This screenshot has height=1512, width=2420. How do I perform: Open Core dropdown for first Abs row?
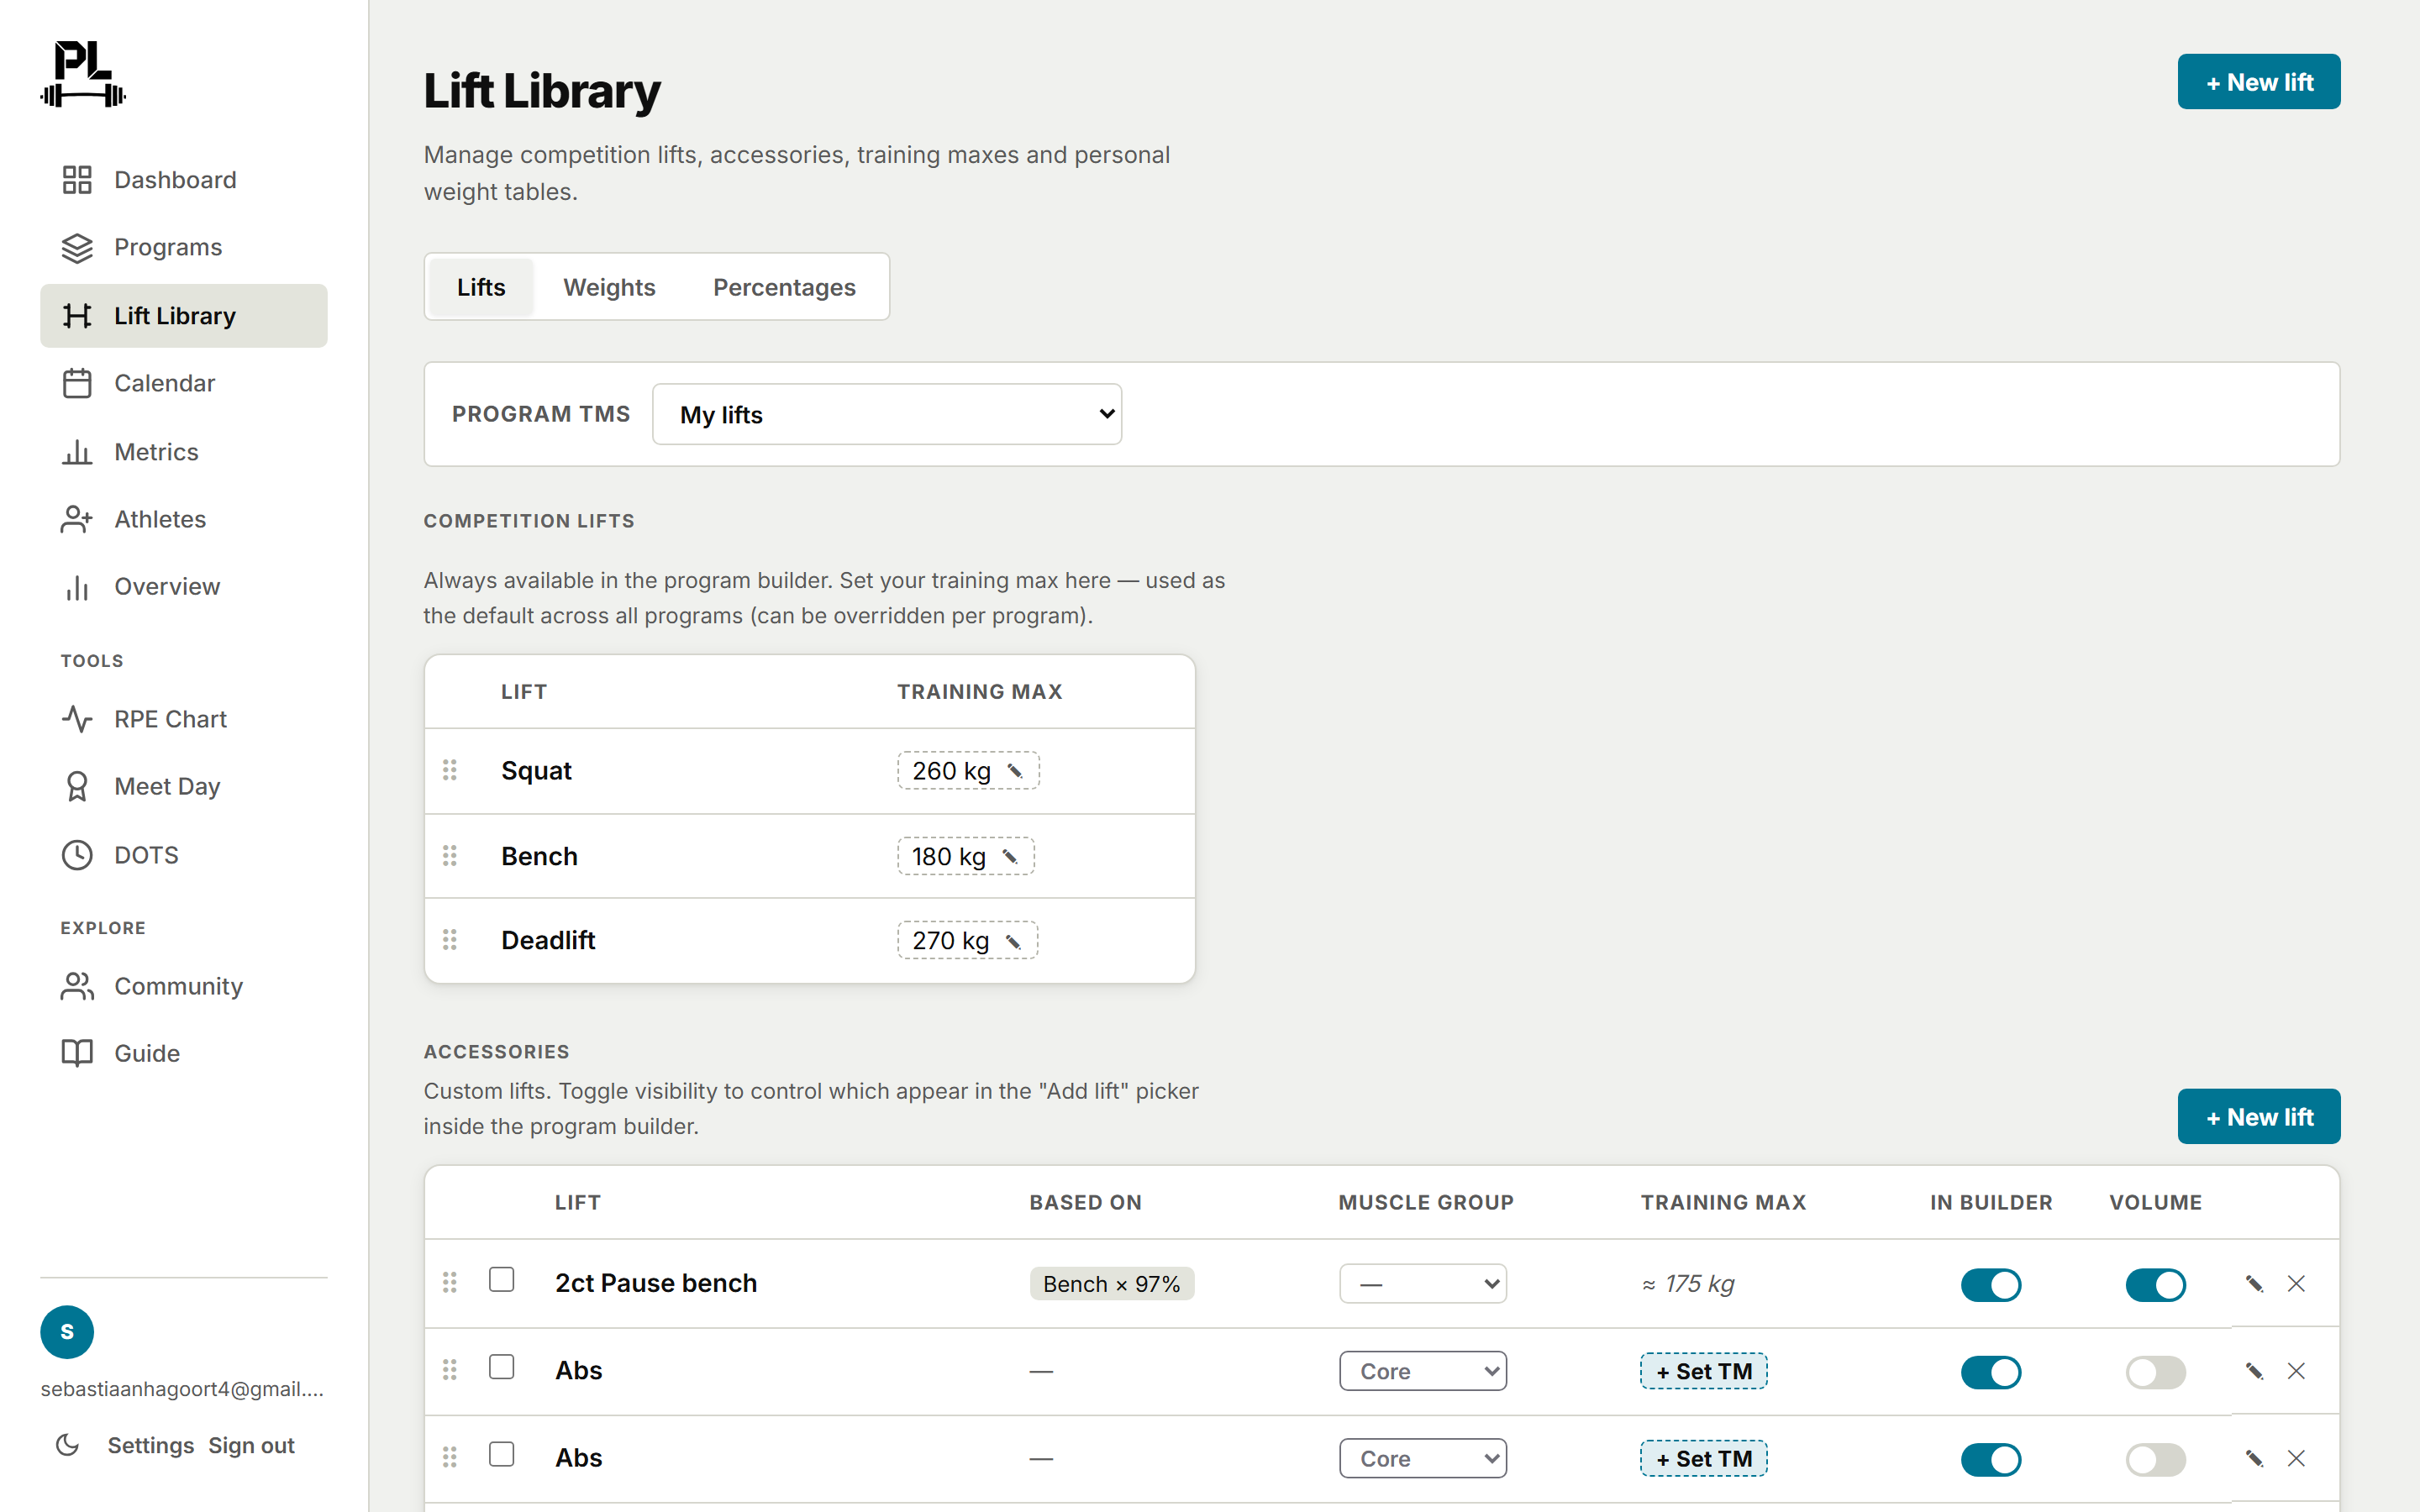(x=1423, y=1371)
